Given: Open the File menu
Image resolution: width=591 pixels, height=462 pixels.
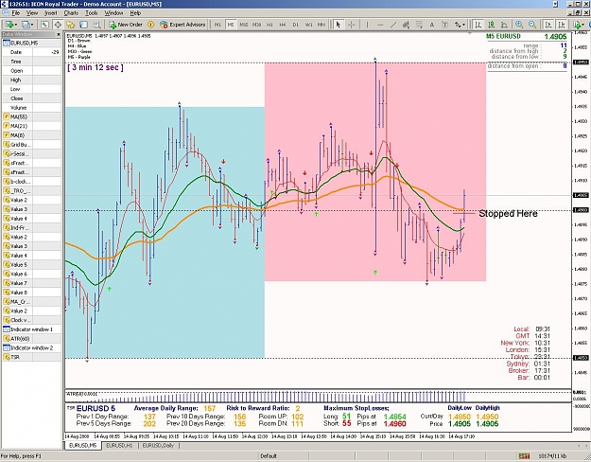Looking at the screenshot, I should point(15,13).
